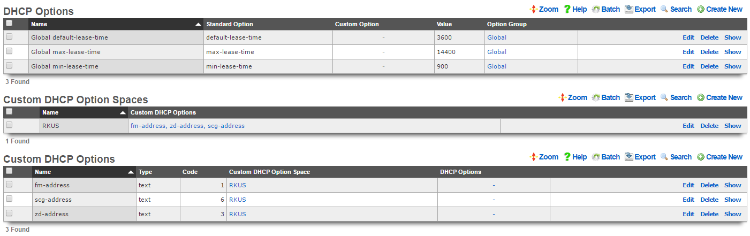Viewport: 750px width, 236px height.
Task: Edit the Global default-lease-time option
Action: (x=688, y=37)
